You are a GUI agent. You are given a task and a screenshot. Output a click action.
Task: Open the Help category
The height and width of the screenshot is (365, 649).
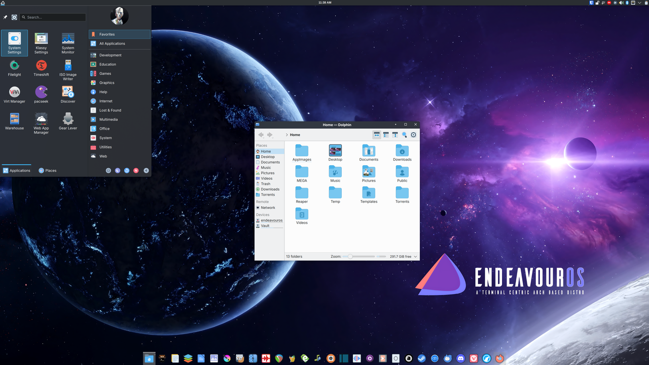point(120,92)
